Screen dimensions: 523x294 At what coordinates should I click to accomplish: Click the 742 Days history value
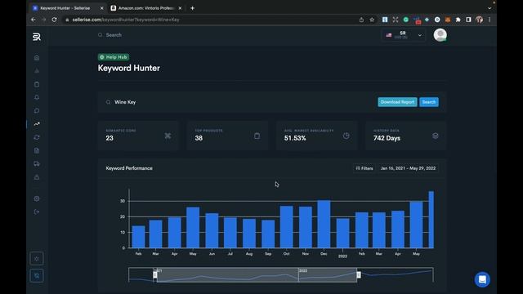[x=387, y=138]
